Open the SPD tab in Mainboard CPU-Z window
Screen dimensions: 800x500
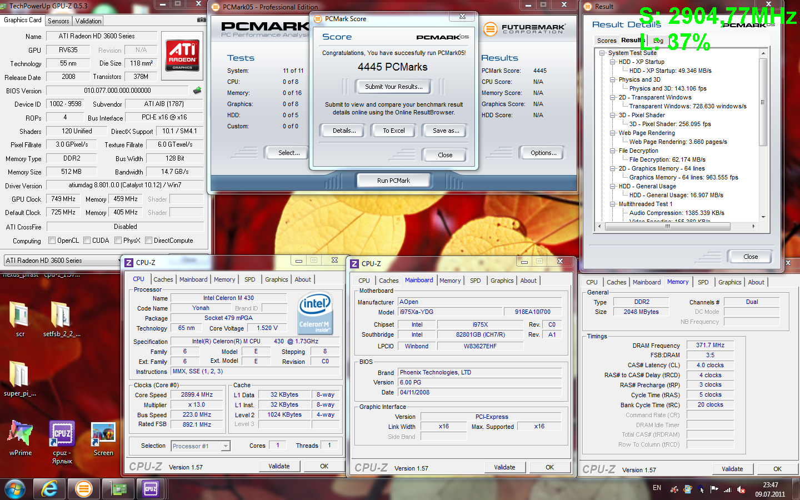point(476,281)
